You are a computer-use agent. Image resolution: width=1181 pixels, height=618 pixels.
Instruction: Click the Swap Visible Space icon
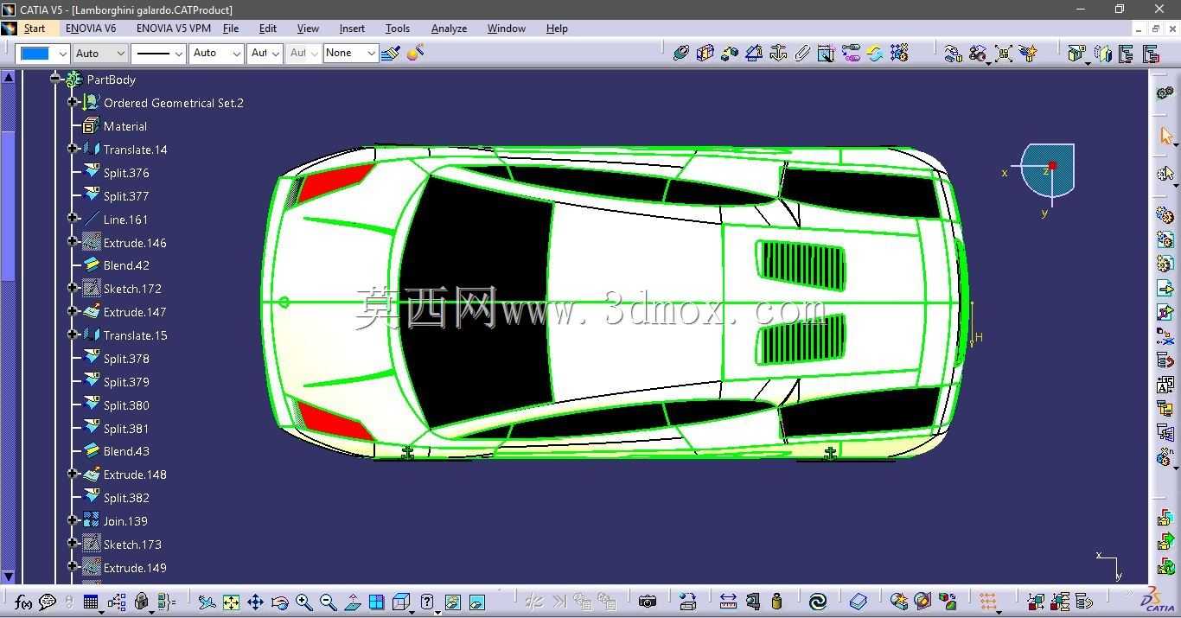476,602
